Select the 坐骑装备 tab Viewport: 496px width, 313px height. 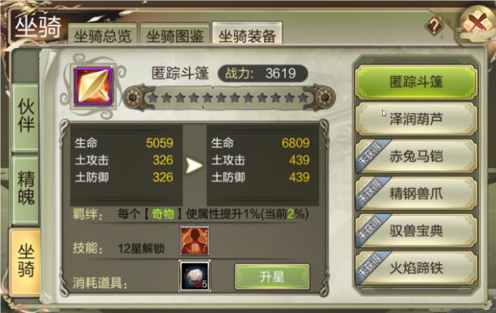click(247, 33)
